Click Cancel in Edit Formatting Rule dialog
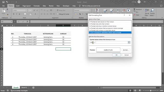Image resolution: width=164 pixels, height=92 pixels. pos(126,55)
